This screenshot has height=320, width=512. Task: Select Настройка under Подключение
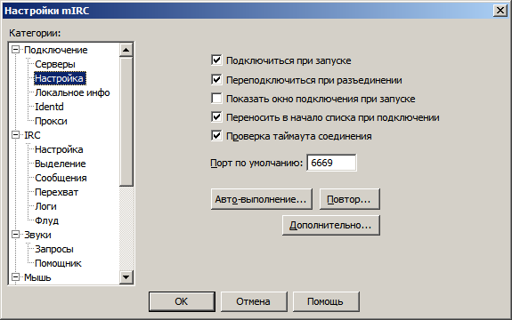(60, 78)
